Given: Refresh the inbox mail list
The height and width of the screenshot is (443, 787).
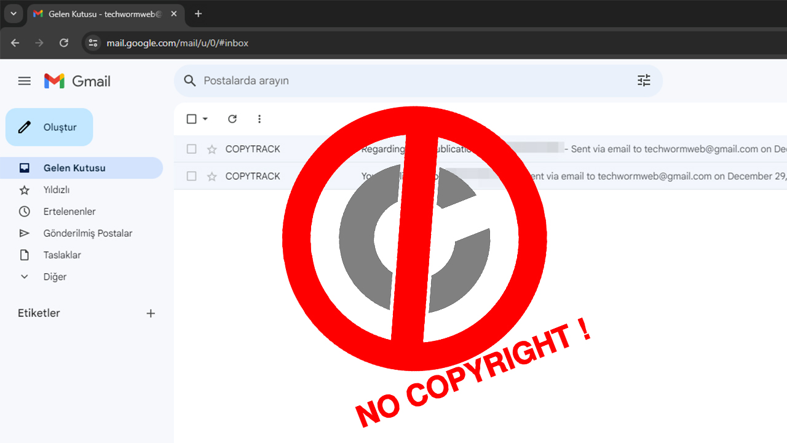Looking at the screenshot, I should (232, 119).
